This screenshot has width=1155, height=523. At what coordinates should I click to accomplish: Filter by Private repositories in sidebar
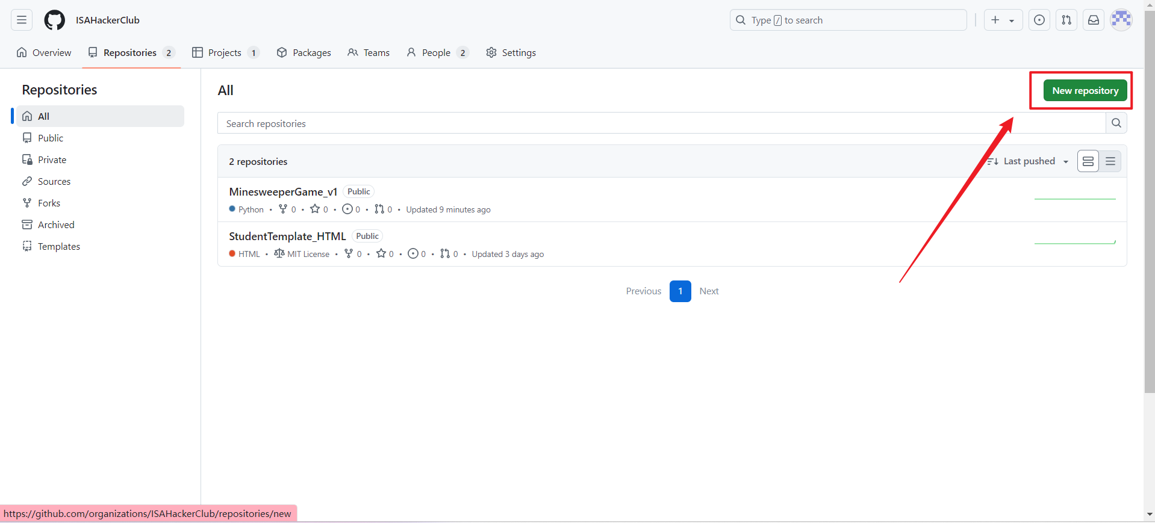pos(100,159)
